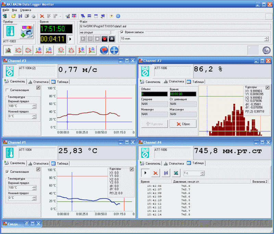274x234 pixels.
Task: Click the thermometer device icon under Прибор
Action: click(10, 31)
